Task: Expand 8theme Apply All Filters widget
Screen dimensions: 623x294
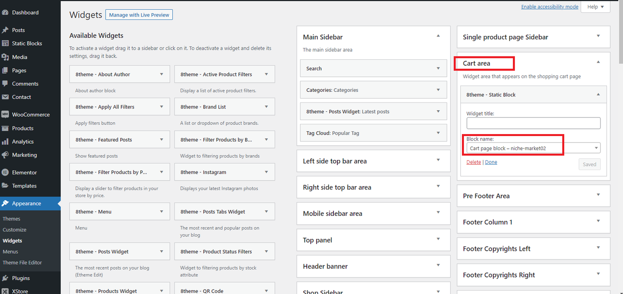Action: [x=162, y=107]
